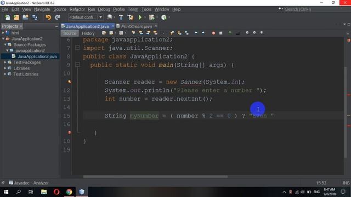
Task: Open Chrome from the Windows taskbar
Action: click(x=69, y=192)
